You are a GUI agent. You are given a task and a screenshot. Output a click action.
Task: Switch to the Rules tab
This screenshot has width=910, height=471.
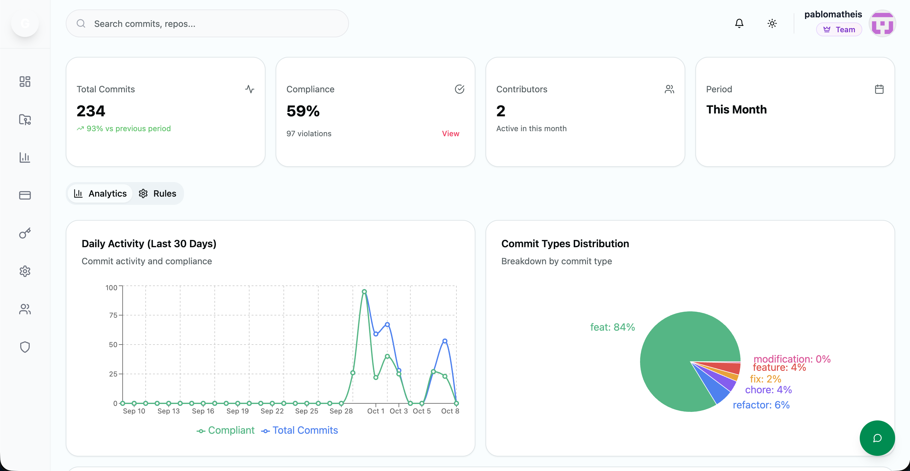pos(157,193)
